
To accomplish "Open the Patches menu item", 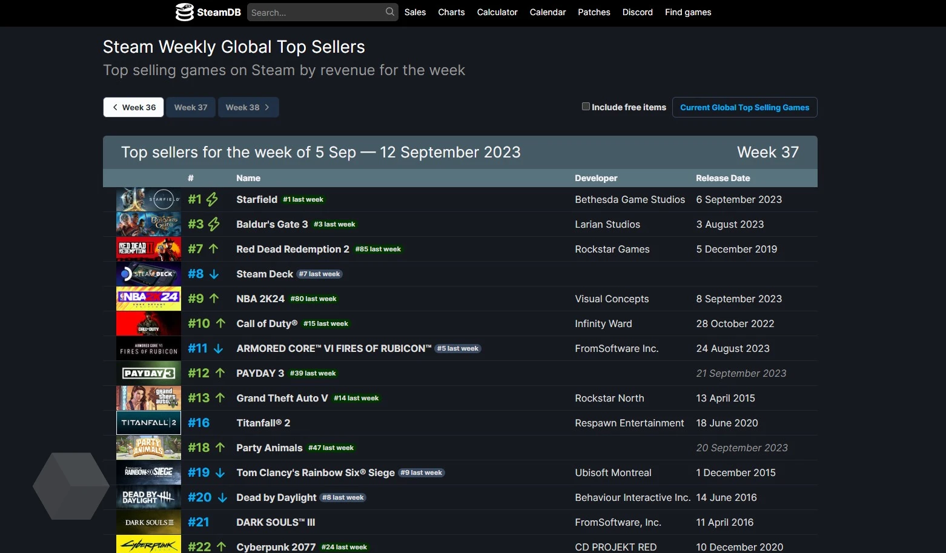I will (594, 12).
